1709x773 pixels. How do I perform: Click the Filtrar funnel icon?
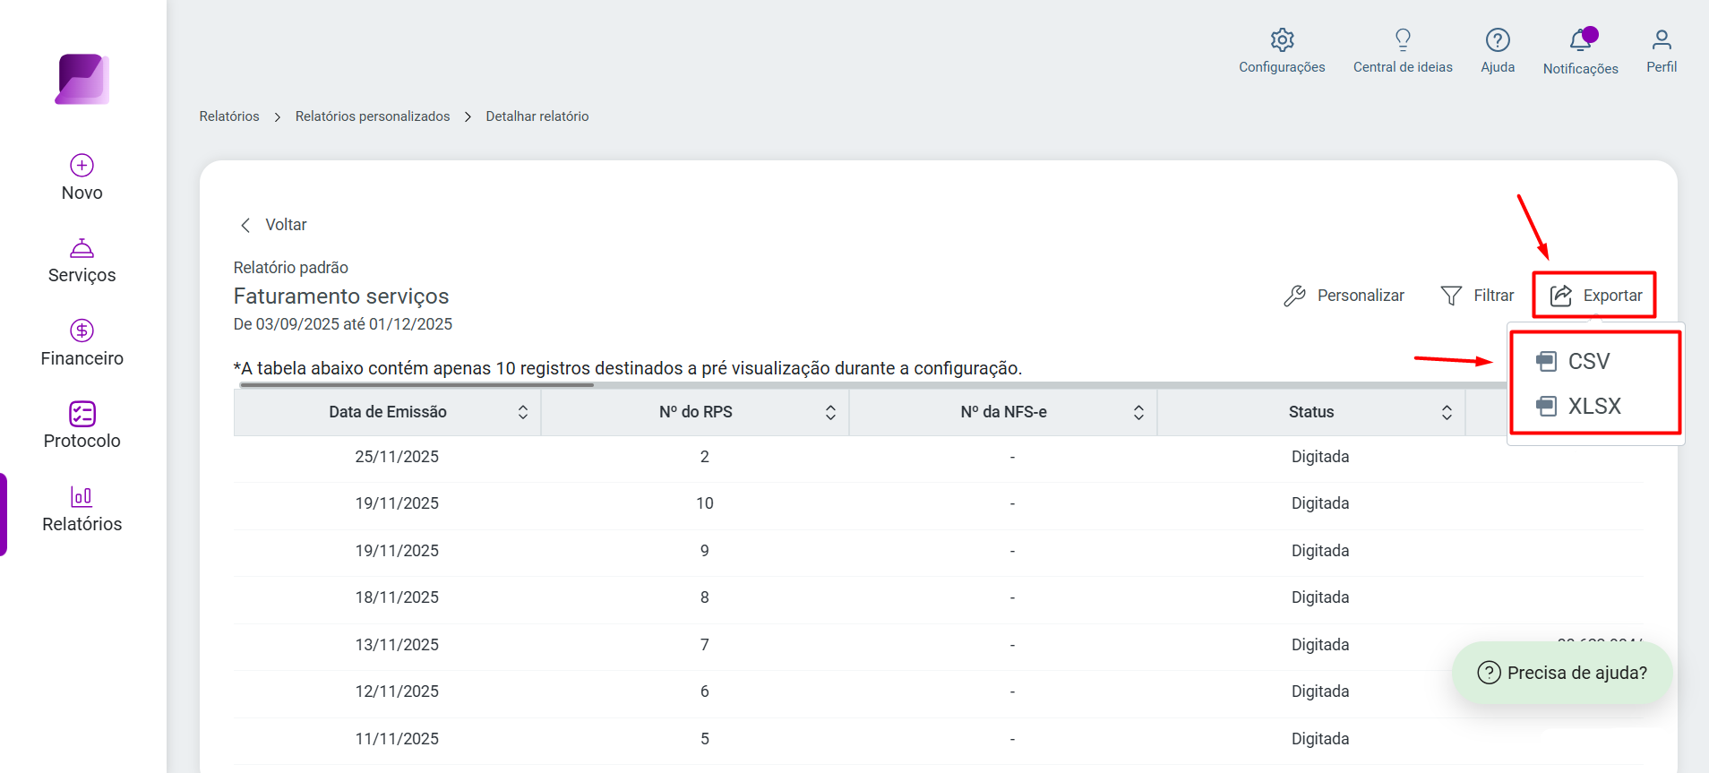(x=1451, y=296)
